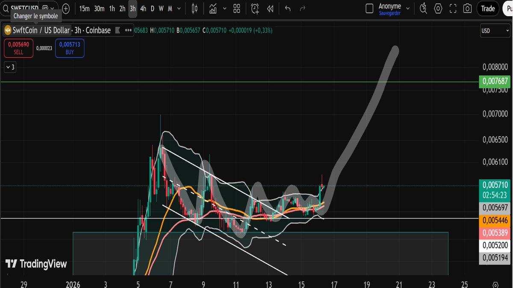Image resolution: width=513 pixels, height=288 pixels.
Task: Click the white 0,005200 price label
Action: pyautogui.click(x=495, y=245)
